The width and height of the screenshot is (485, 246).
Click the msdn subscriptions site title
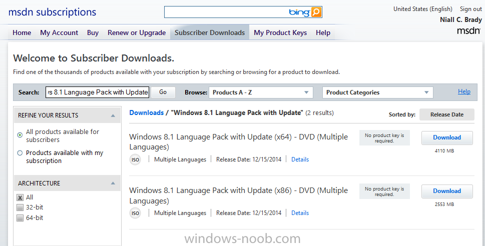point(52,12)
